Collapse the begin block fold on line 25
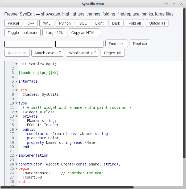This screenshot has height=189, width=186. pos(16,168)
